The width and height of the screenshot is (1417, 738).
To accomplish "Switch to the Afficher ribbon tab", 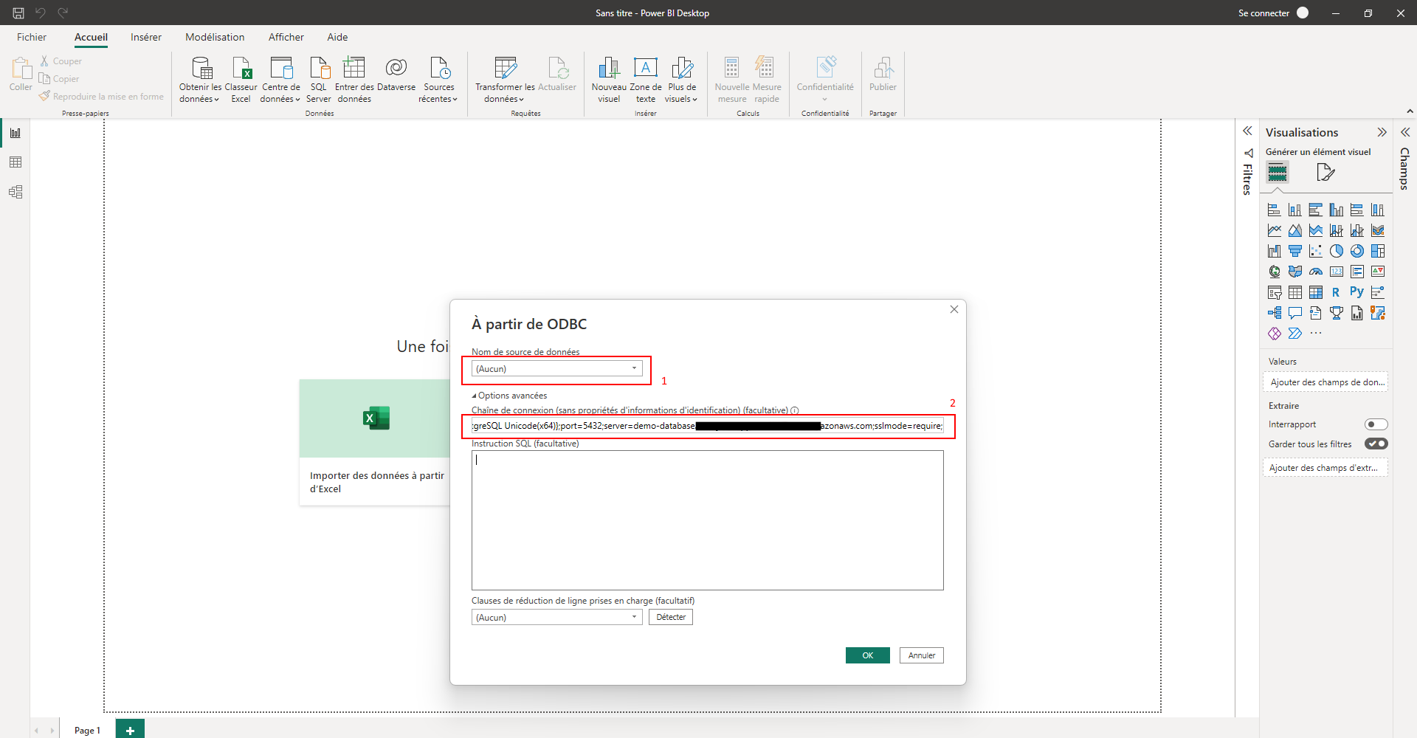I will pos(286,37).
